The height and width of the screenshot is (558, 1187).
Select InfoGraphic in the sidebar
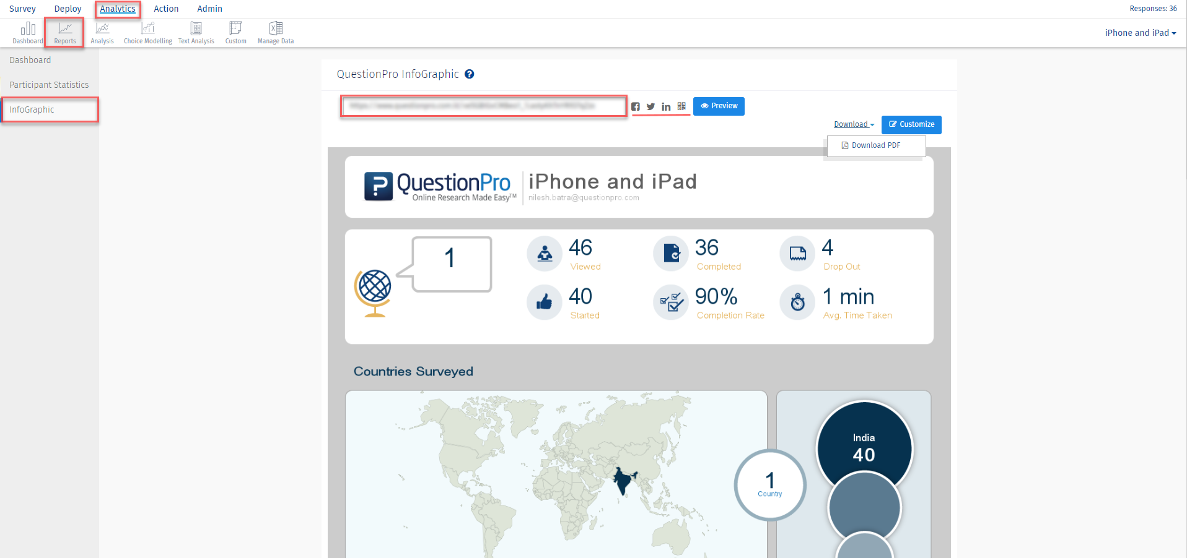[x=50, y=109]
